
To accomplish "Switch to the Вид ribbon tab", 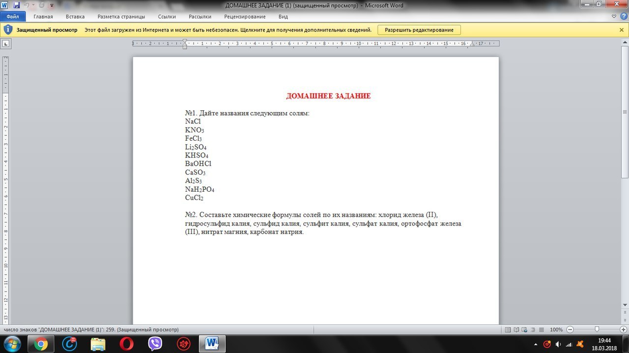I will tap(283, 16).
